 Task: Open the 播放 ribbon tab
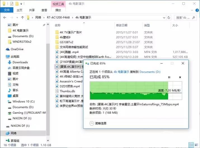pyautogui.click(x=58, y=10)
